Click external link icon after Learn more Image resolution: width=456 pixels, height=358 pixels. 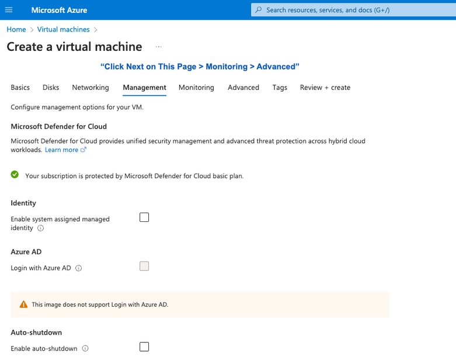[83, 150]
